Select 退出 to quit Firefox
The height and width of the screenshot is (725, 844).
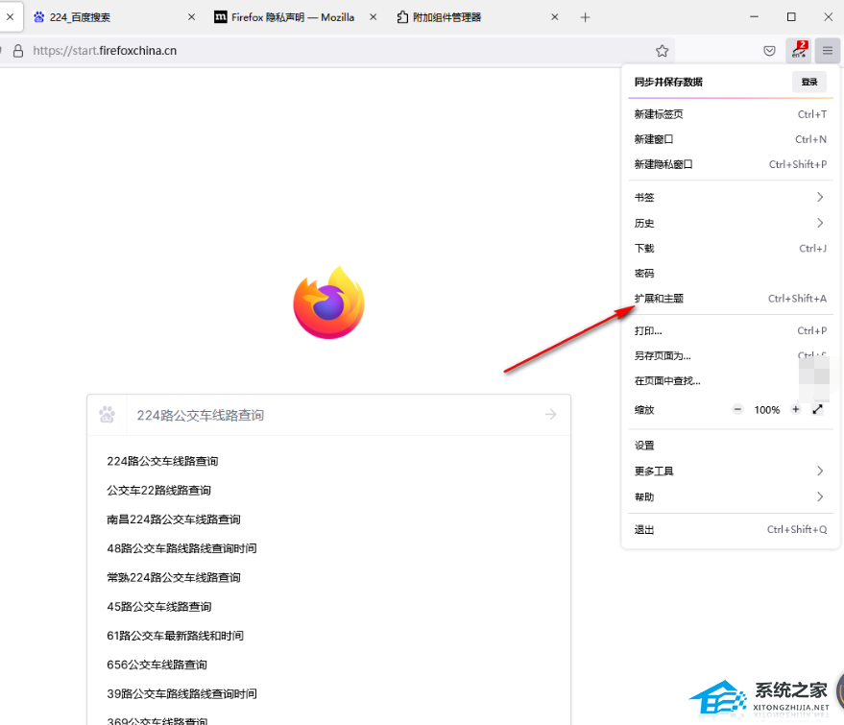(731, 530)
